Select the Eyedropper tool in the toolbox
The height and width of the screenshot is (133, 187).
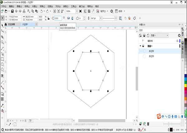[x=2, y=105]
